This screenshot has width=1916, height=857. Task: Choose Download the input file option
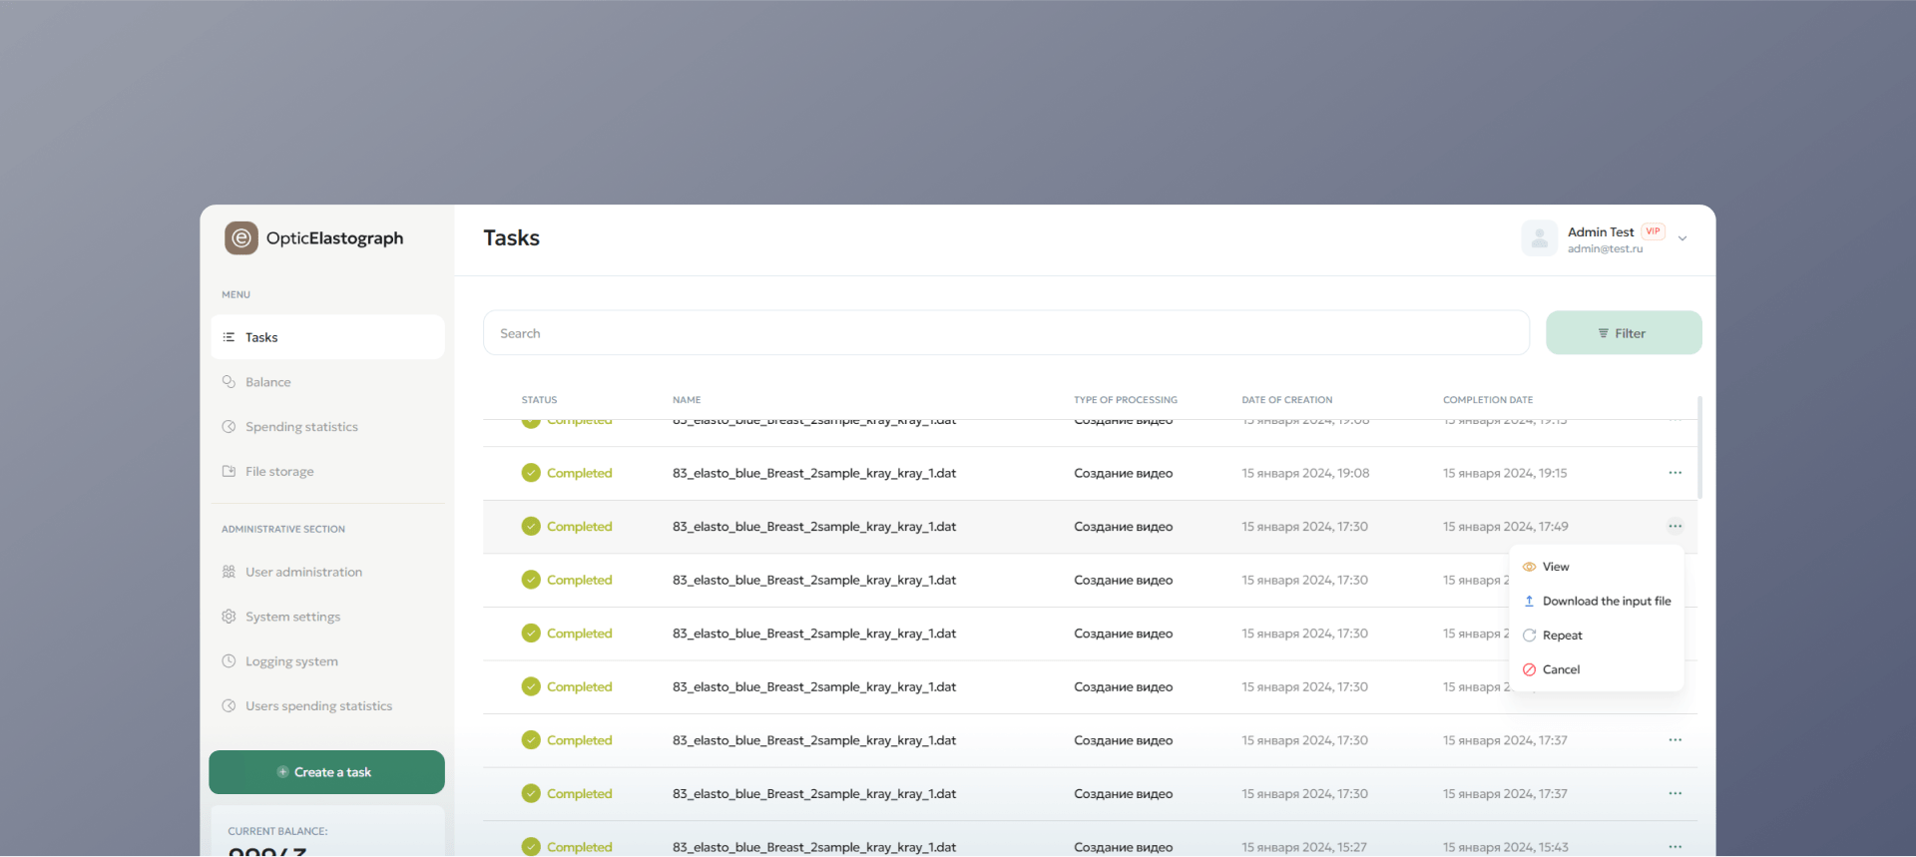click(x=1605, y=602)
